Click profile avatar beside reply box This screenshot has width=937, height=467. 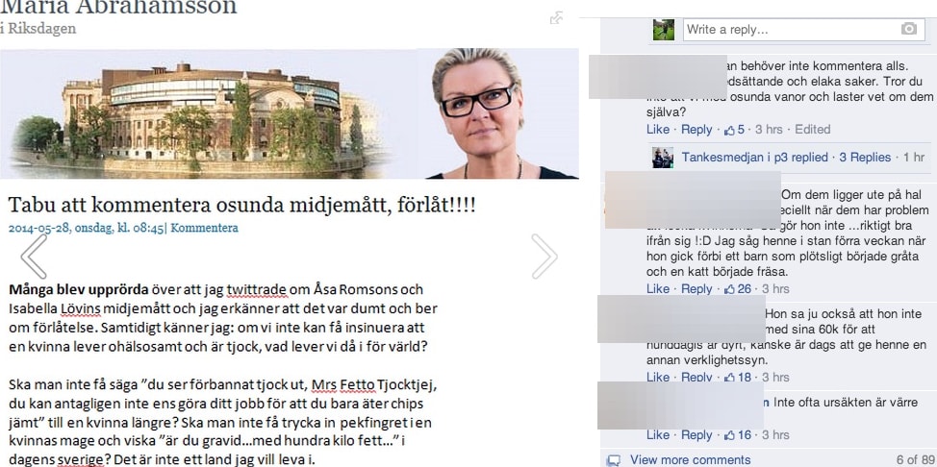click(x=664, y=29)
